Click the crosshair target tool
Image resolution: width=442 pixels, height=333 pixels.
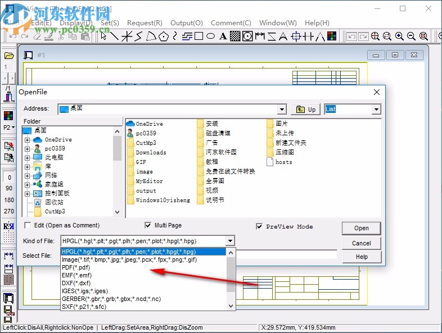[296, 37]
